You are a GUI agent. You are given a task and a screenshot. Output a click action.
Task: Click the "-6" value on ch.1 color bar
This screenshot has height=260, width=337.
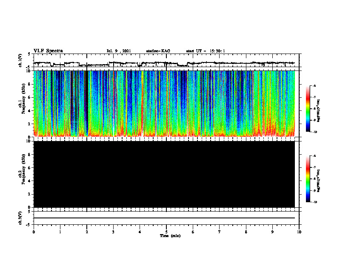coord(314,86)
